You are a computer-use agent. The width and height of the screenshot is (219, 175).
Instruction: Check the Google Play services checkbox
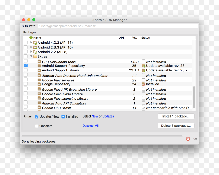coord(26,79)
